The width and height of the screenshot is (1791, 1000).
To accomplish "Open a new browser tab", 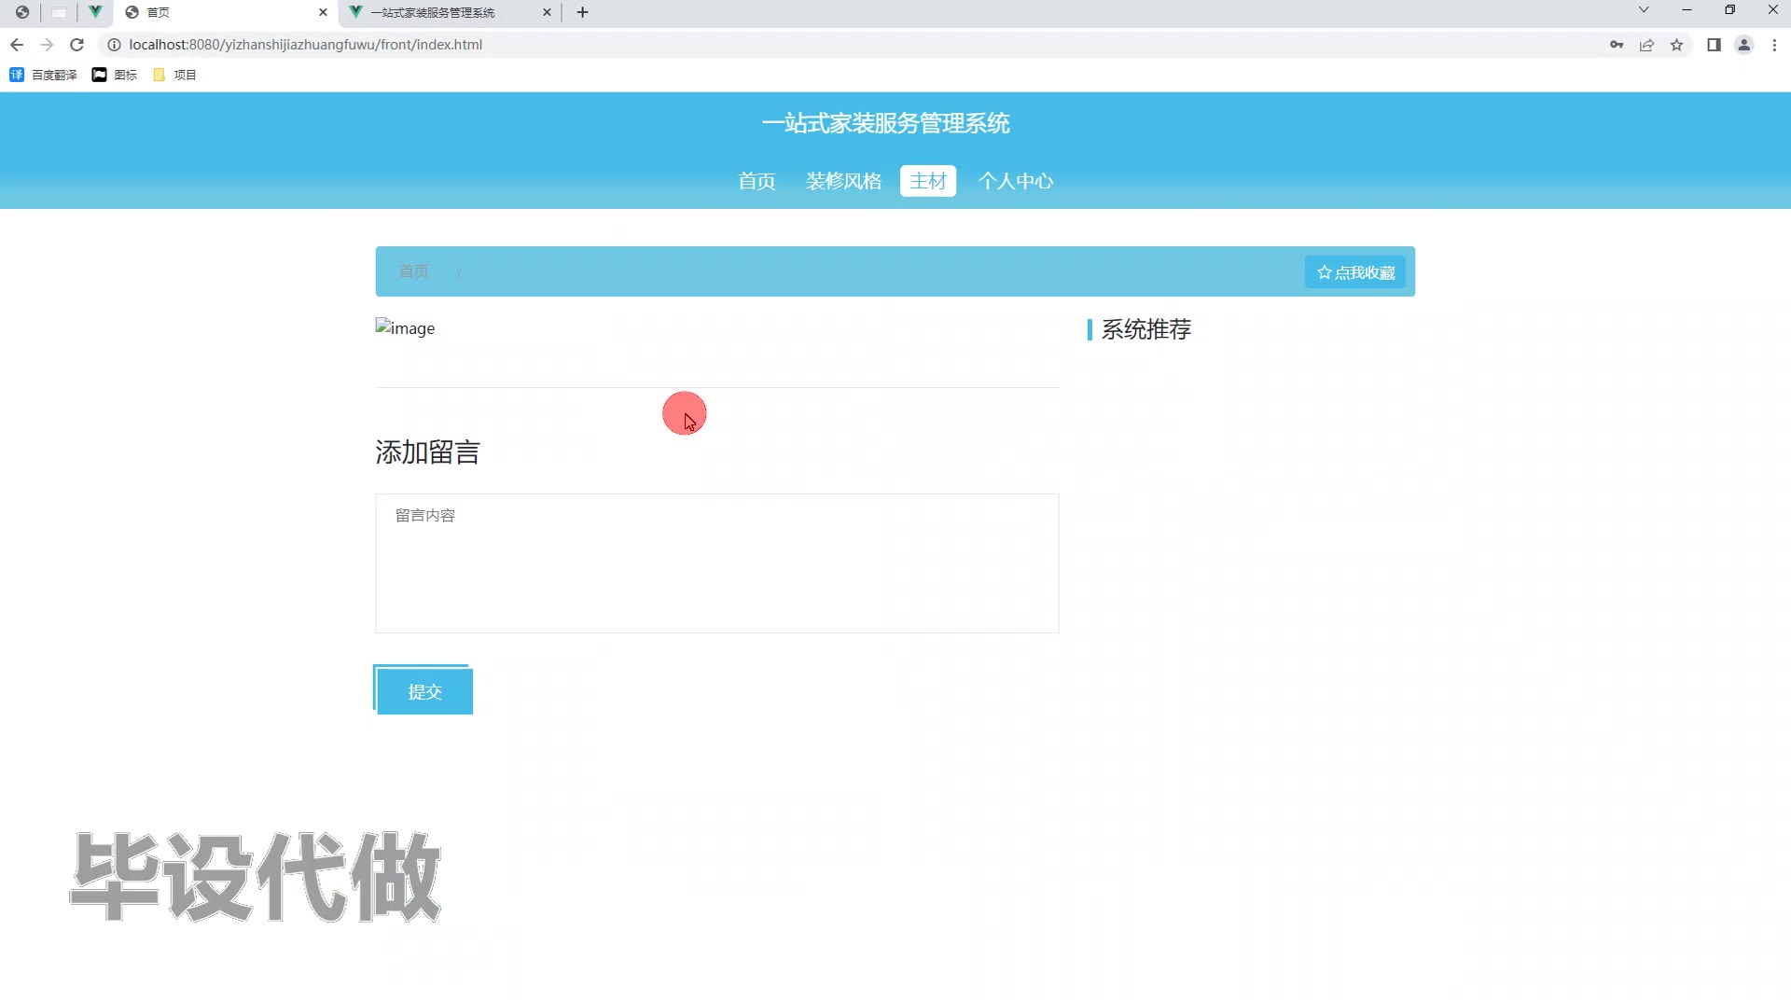I will click(583, 12).
